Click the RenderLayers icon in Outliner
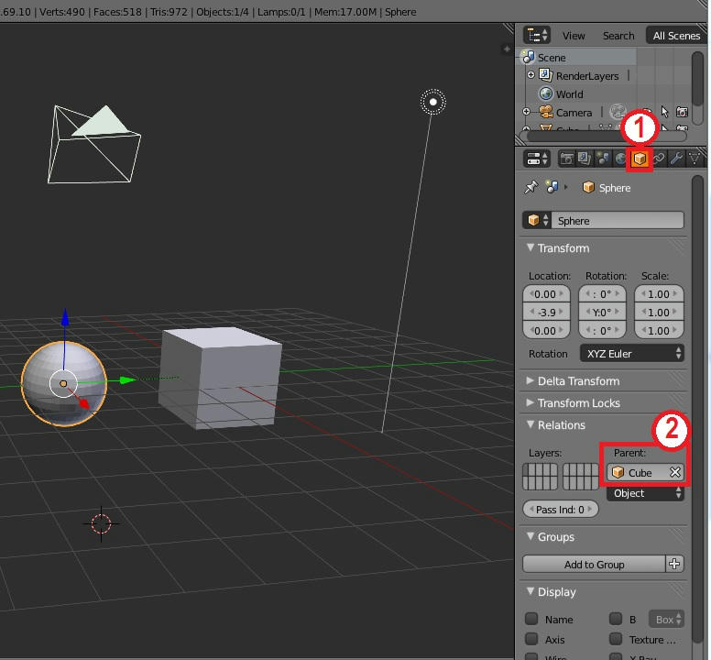 tap(545, 75)
